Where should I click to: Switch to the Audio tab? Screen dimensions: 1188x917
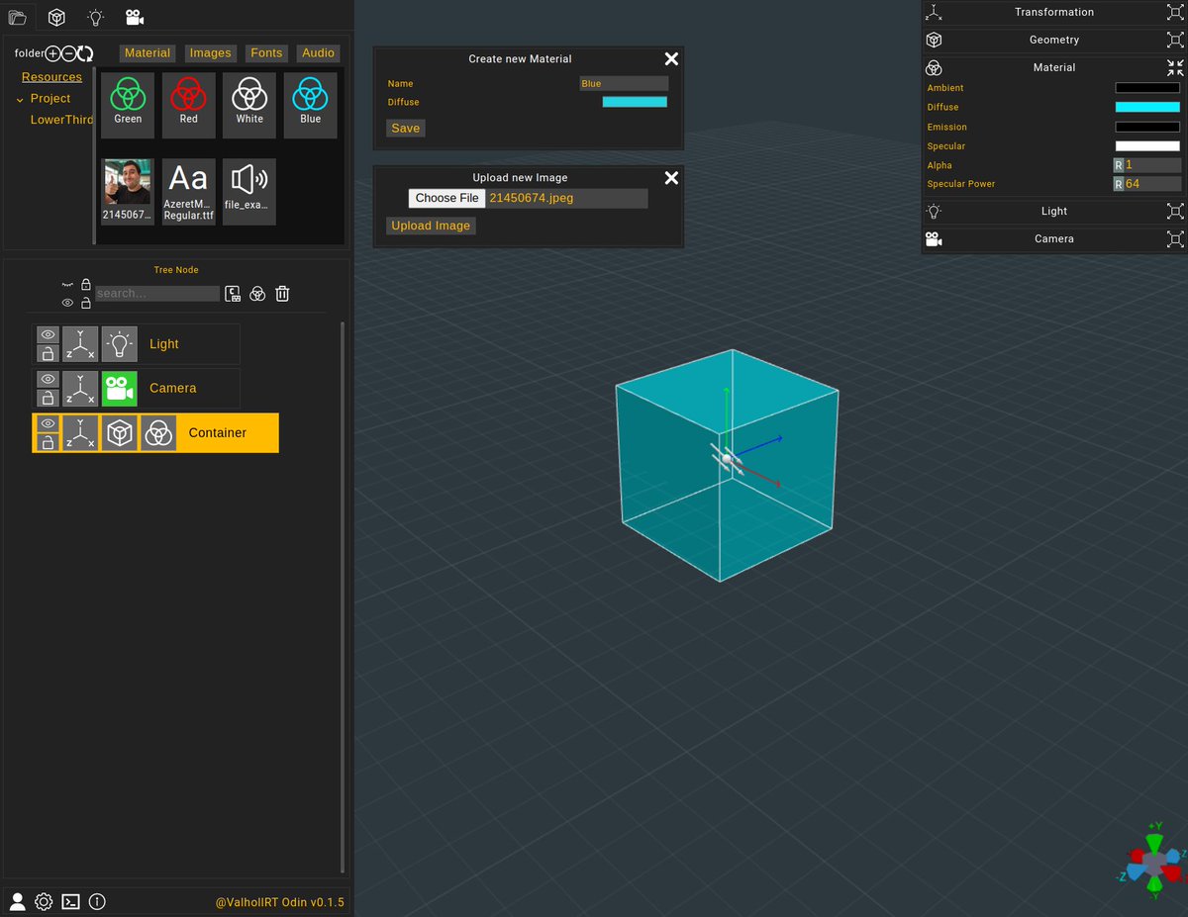(x=318, y=52)
